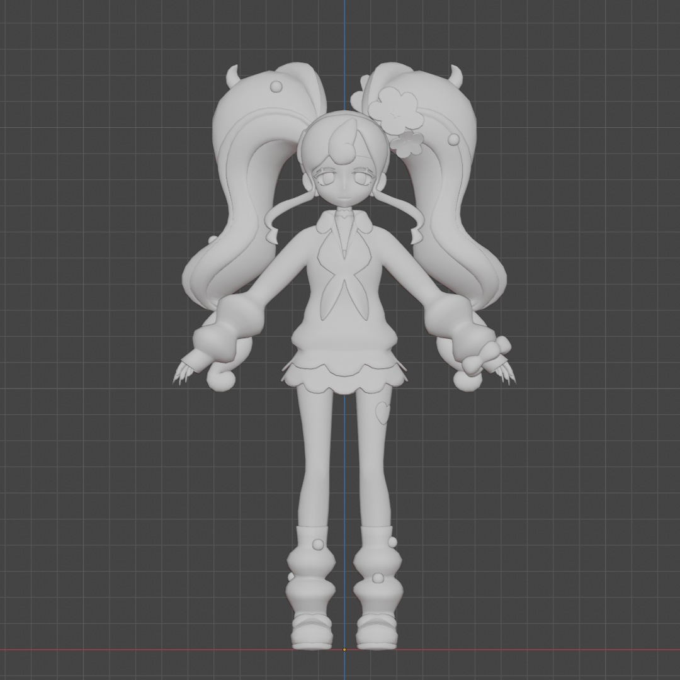Select the shoe on screen right

[x=377, y=632]
